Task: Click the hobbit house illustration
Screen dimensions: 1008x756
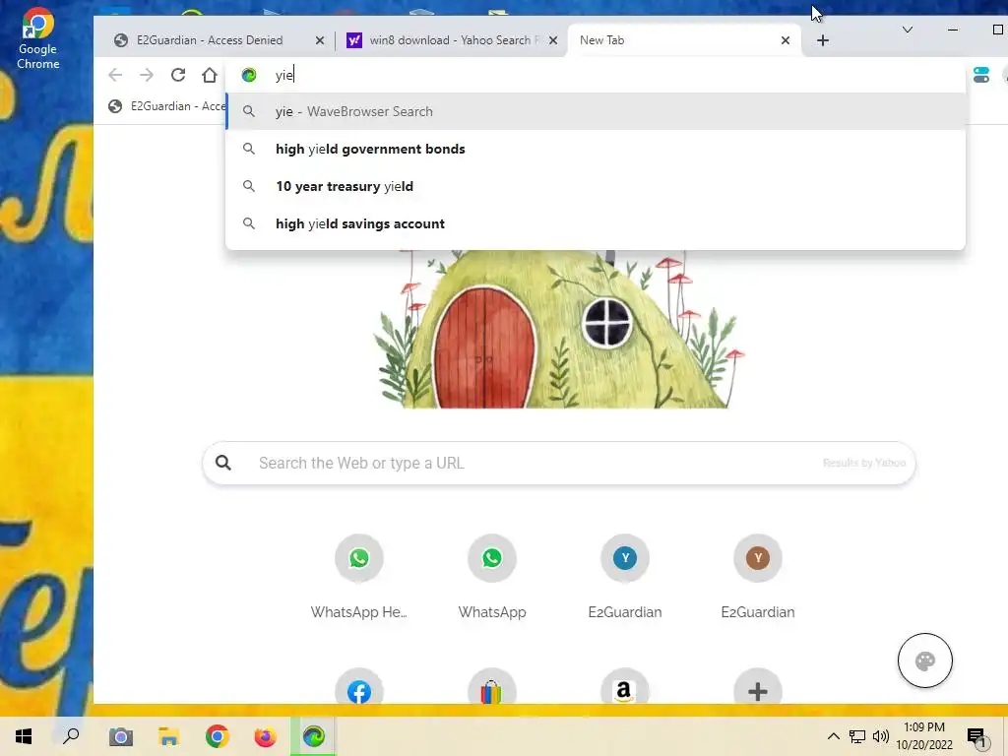Action: (557, 329)
